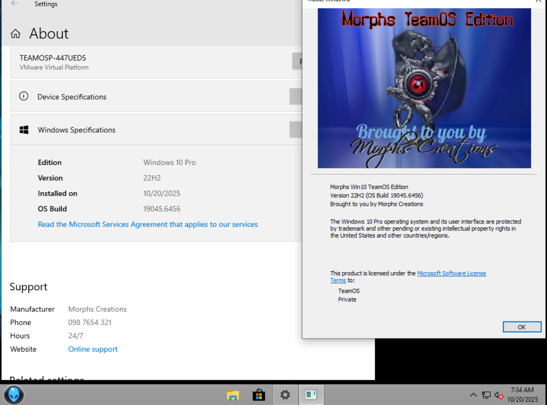Open the Alienware Start button
The height and width of the screenshot is (405, 547).
click(14, 395)
